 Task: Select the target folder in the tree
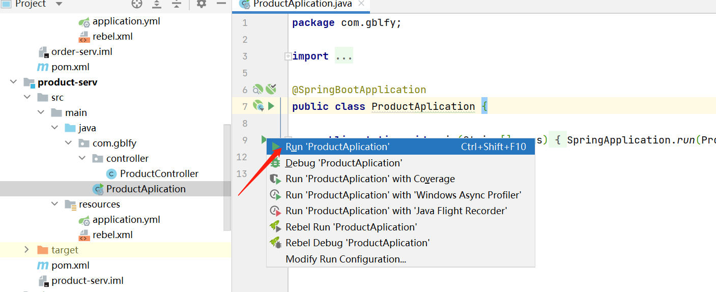[65, 250]
